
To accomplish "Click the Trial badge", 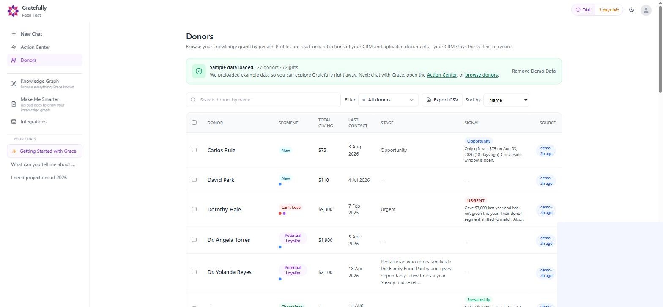I will (583, 10).
